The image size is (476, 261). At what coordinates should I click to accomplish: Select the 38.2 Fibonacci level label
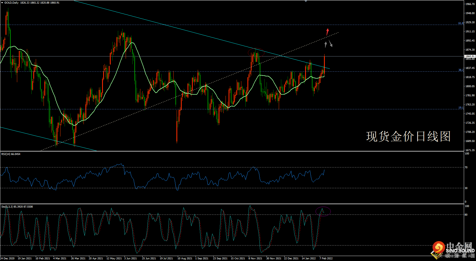click(460, 70)
